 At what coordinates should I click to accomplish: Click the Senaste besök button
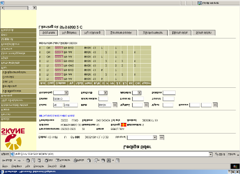pos(121,33)
